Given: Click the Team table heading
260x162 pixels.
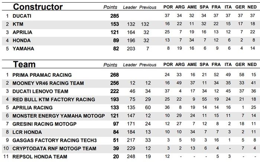Looking at the screenshot, I should (x=25, y=65).
